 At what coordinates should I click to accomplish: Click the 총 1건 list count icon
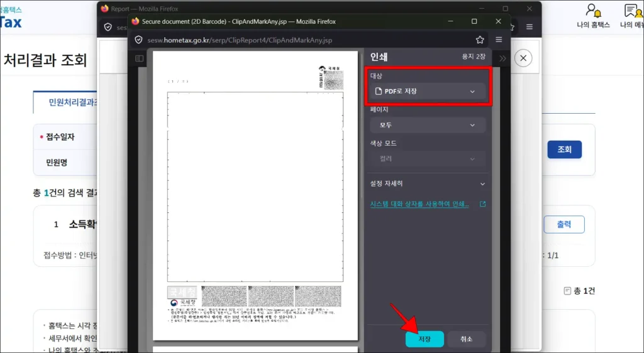click(567, 291)
